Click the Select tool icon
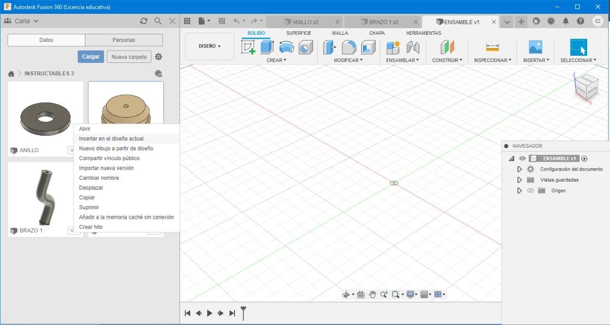This screenshot has width=610, height=325. pos(579,47)
